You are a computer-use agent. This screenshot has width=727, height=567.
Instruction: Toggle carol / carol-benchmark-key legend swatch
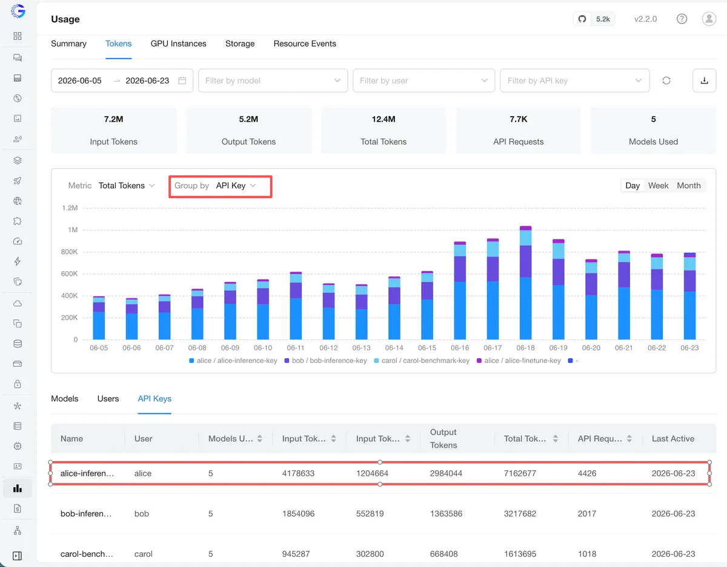(377, 361)
